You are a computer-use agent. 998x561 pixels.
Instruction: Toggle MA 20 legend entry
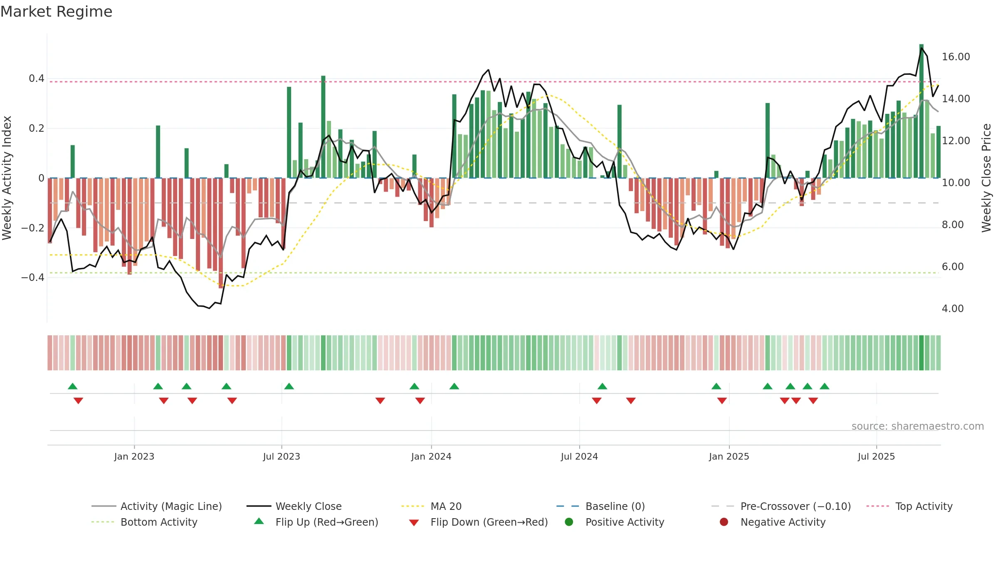(431, 506)
